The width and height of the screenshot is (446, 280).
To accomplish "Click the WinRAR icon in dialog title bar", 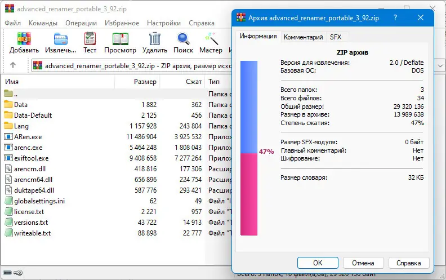I will tap(241, 17).
